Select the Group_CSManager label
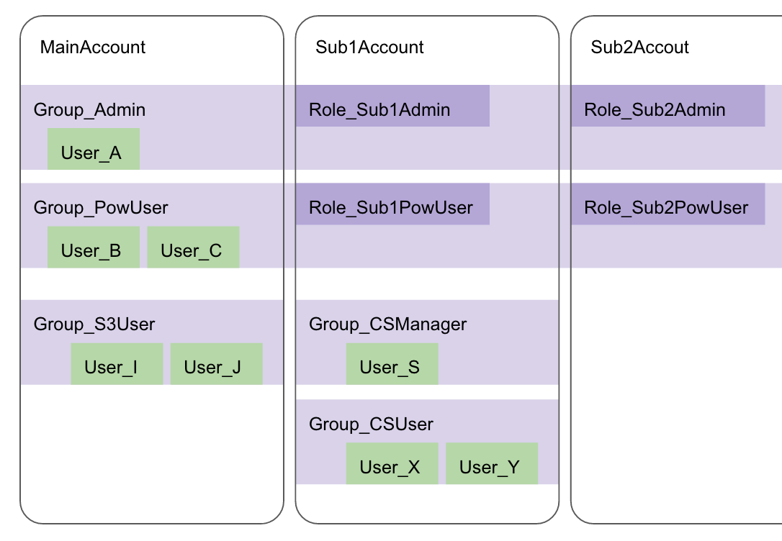 click(x=387, y=324)
